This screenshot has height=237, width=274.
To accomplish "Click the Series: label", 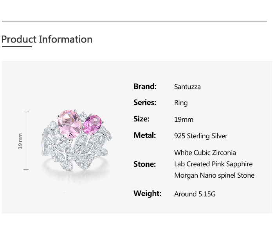I will [x=145, y=102].
